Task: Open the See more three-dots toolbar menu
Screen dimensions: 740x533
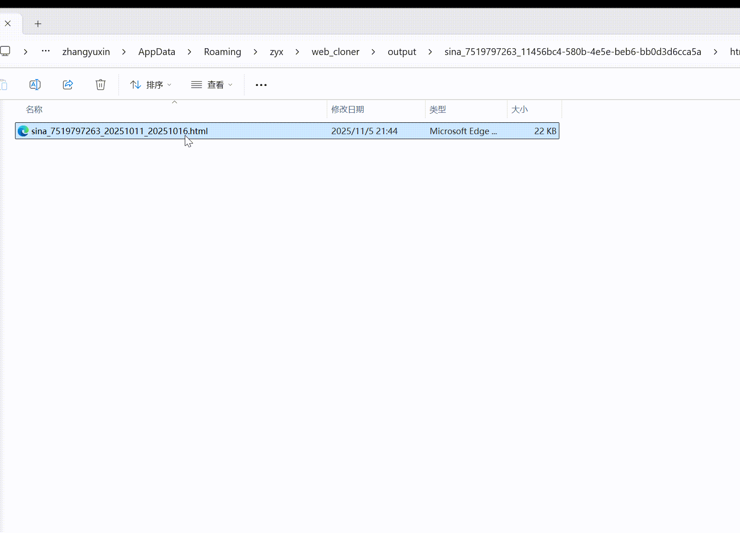Action: 261,85
